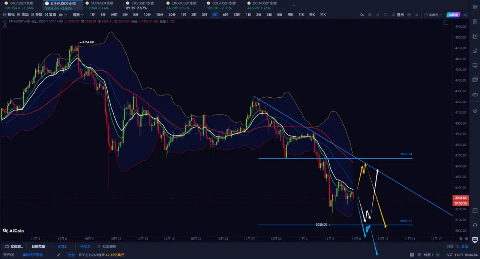
Task: Toggle the BOLL indicator
Action: coord(62,246)
